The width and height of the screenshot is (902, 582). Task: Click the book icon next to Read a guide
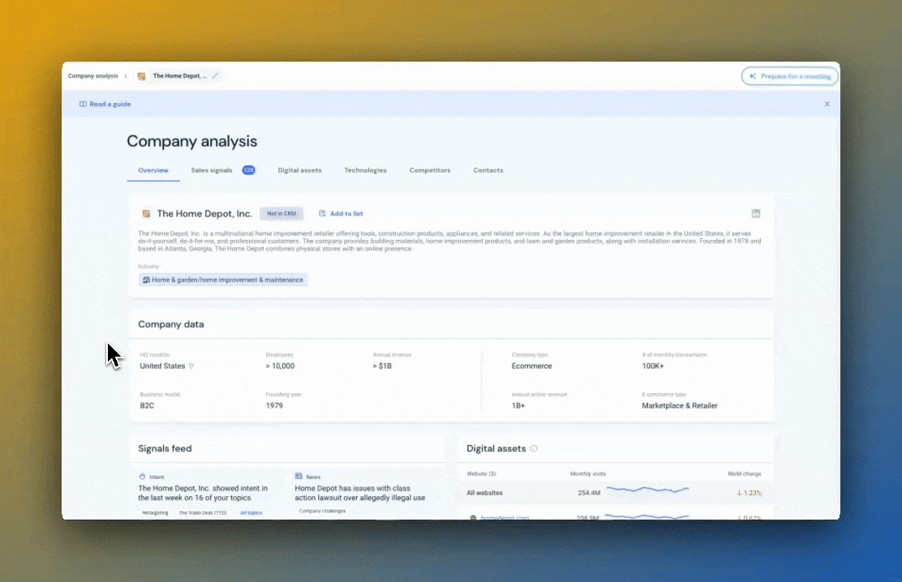[83, 104]
